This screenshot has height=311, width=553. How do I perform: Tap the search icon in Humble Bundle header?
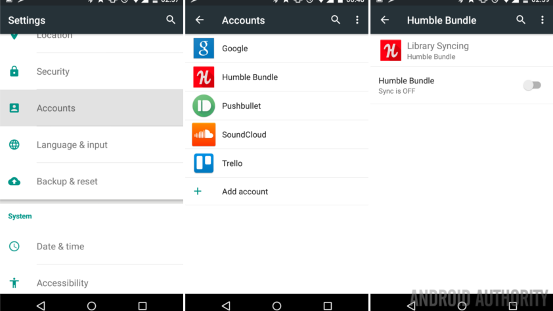tap(521, 20)
